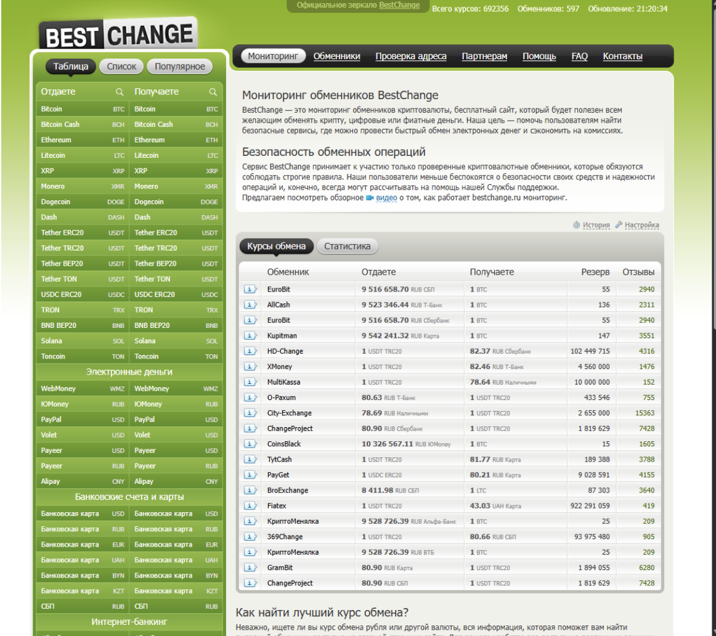Click Kupitman exchanger name
716x636 pixels.
[x=282, y=336]
